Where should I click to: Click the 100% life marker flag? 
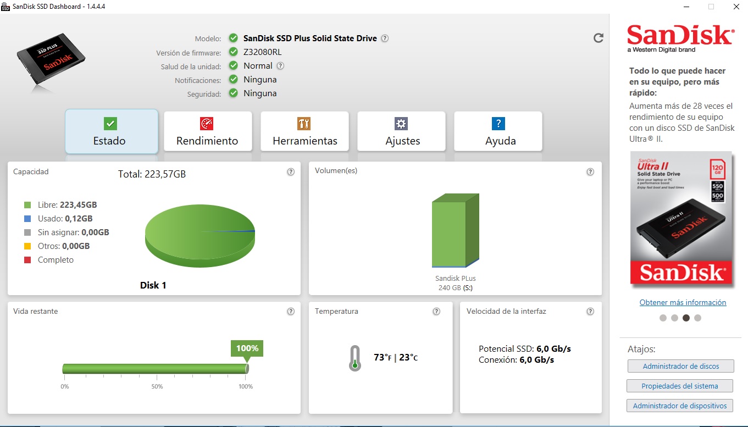pyautogui.click(x=247, y=348)
